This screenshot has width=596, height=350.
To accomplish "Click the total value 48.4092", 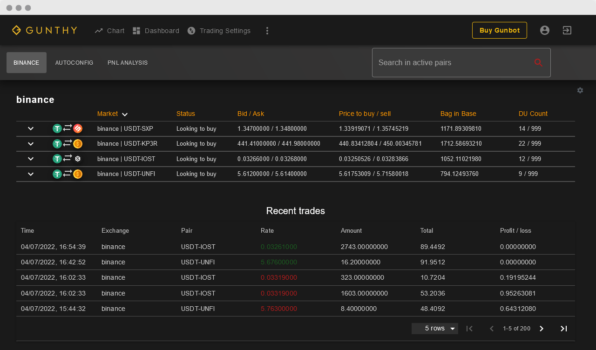I will click(x=433, y=309).
